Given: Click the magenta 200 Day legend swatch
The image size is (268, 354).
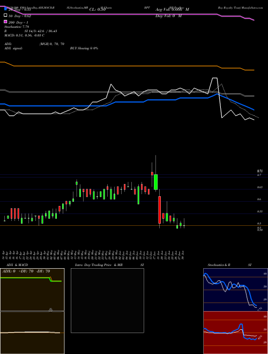Looking at the screenshot, I should [x=6, y=22].
